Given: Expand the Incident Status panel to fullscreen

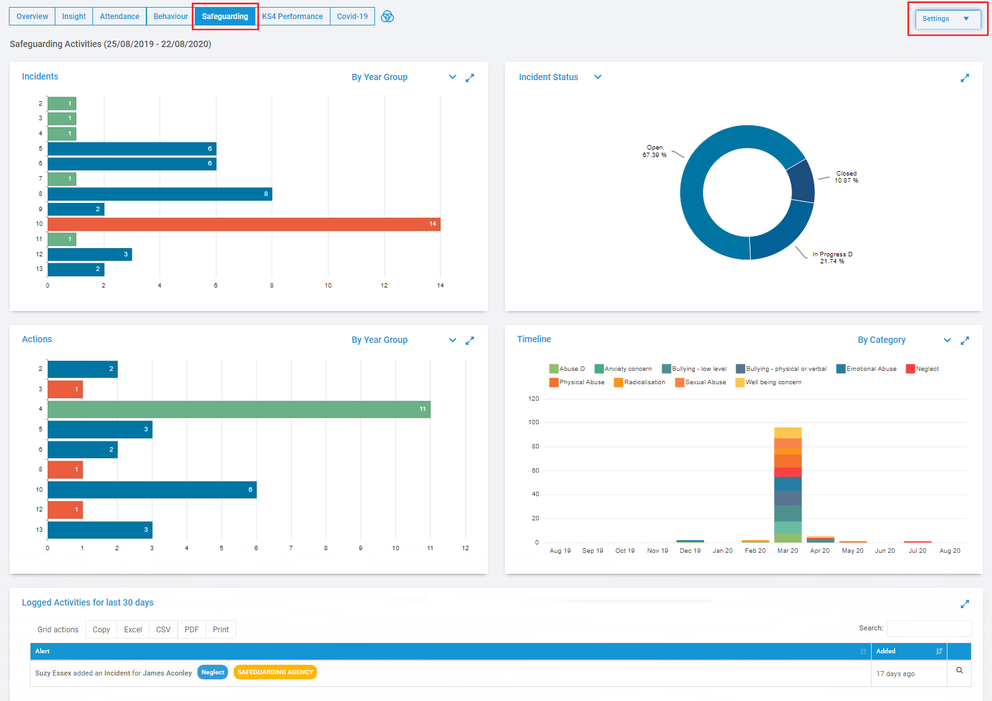Looking at the screenshot, I should (x=965, y=77).
